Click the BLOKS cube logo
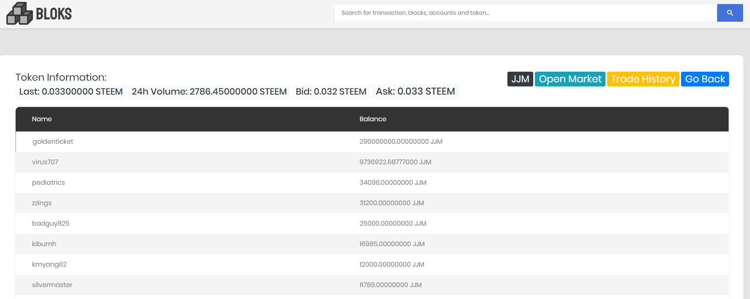The height and width of the screenshot is (299, 750). [x=39, y=14]
